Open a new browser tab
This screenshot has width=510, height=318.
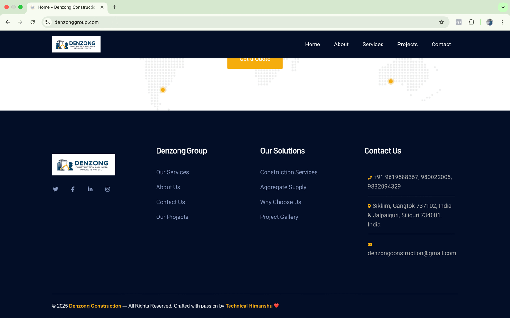114,7
